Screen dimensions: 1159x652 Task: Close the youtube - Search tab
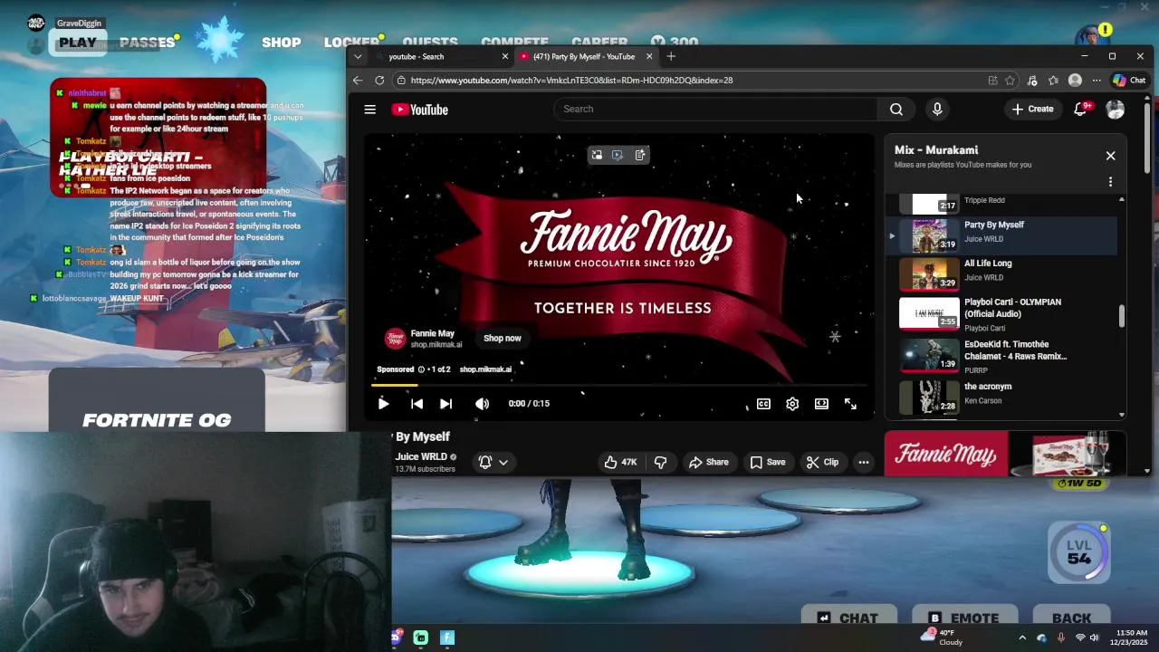(x=505, y=56)
